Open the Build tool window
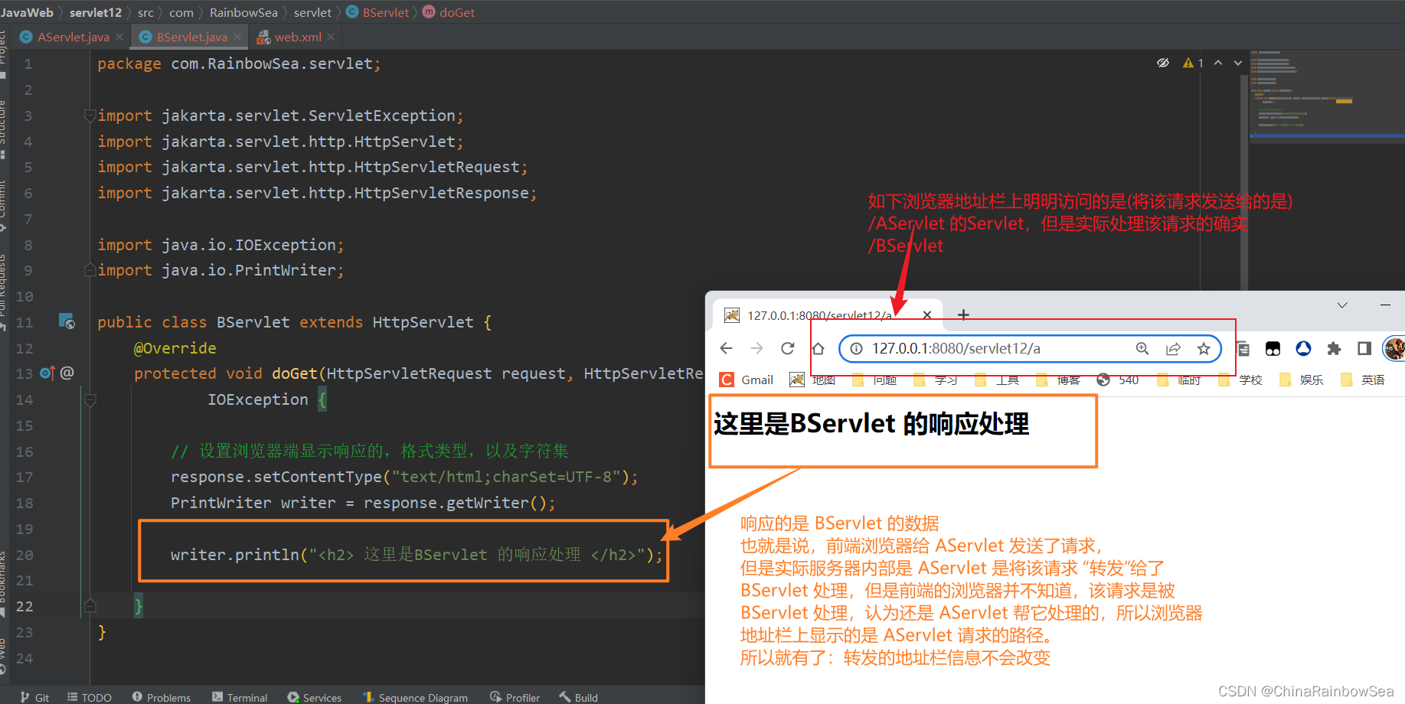 (579, 697)
